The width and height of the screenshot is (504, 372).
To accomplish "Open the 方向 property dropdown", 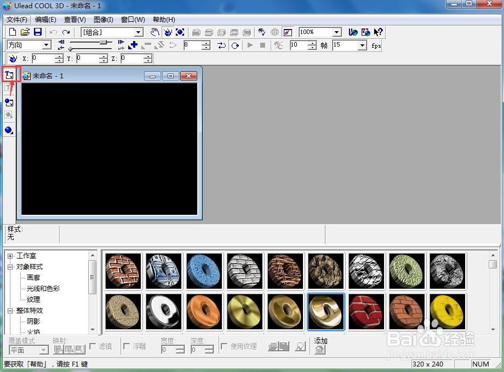I will pos(47,45).
